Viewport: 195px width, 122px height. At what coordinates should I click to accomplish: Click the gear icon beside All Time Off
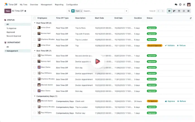pyautogui.click(x=25, y=11)
